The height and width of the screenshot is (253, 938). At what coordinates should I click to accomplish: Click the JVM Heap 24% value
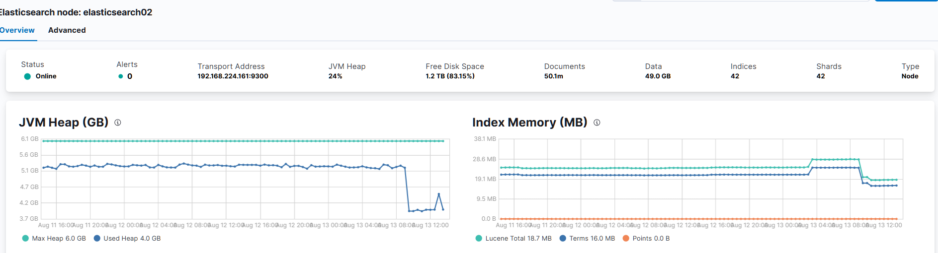coord(335,76)
